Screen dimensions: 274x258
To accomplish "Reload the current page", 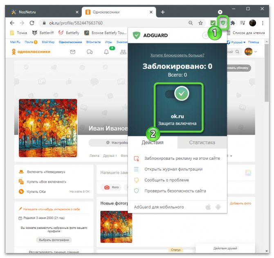I will (32, 23).
